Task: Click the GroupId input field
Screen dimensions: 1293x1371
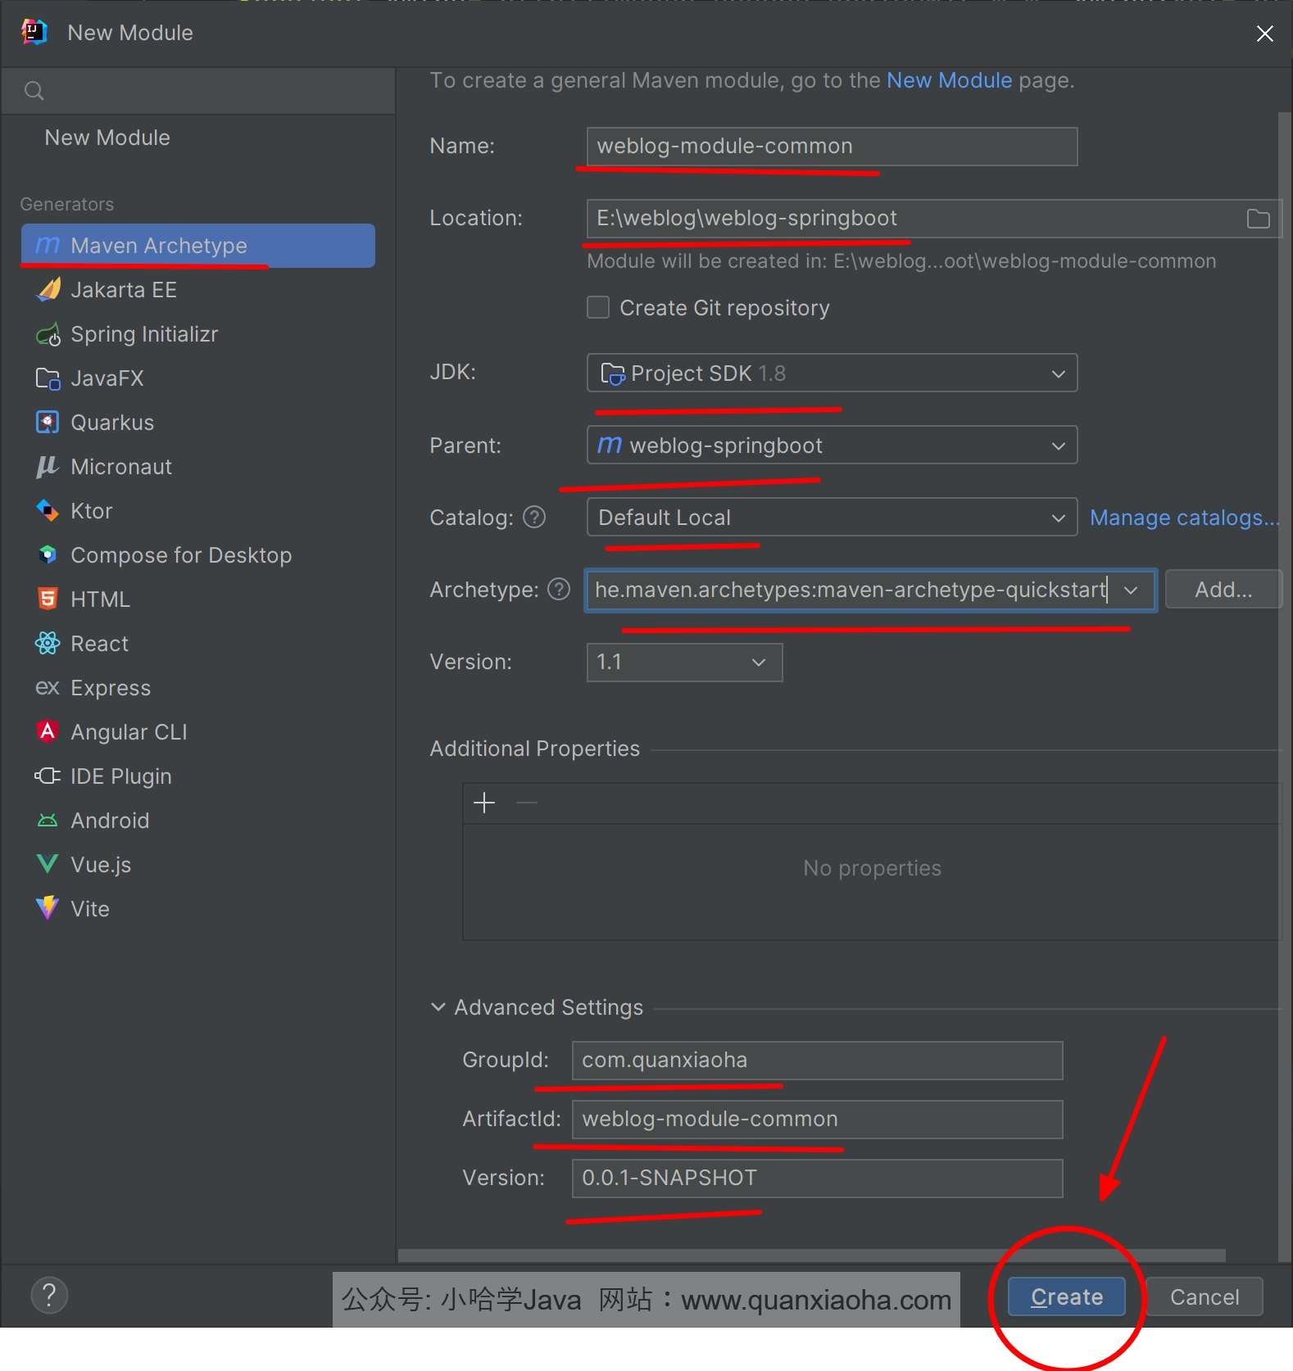Action: [x=817, y=1061]
